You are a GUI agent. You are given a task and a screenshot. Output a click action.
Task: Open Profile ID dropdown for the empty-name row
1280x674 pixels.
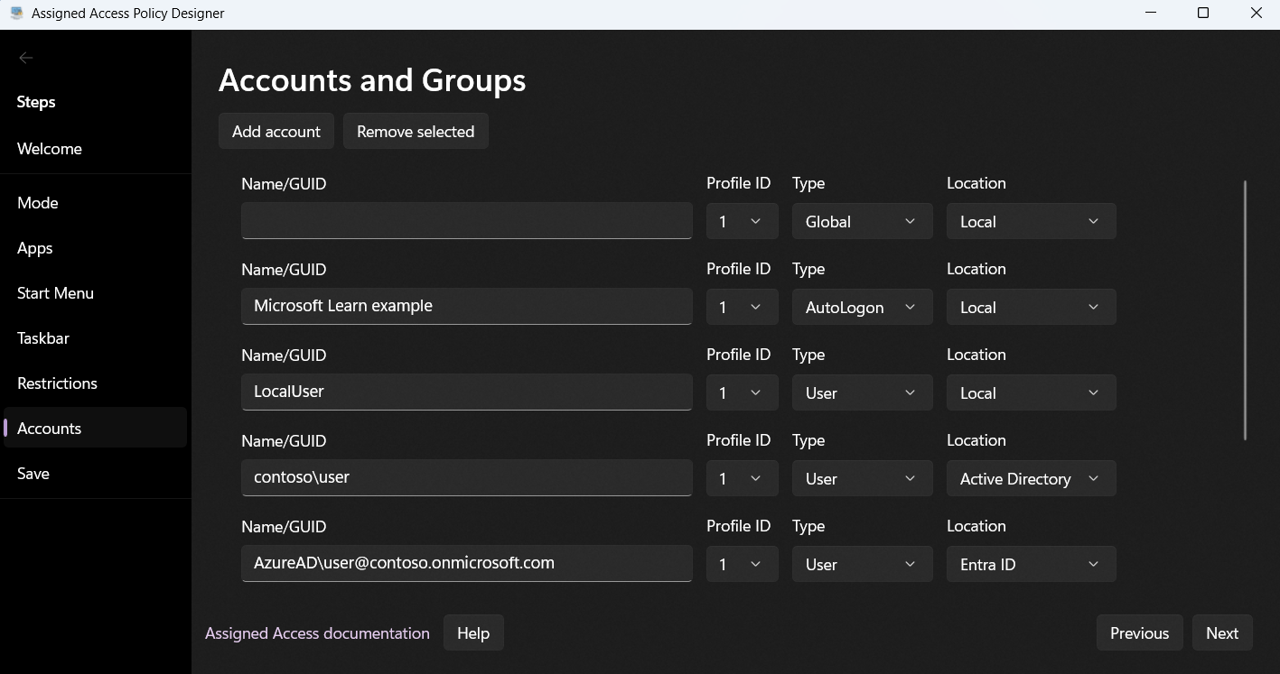(x=743, y=221)
